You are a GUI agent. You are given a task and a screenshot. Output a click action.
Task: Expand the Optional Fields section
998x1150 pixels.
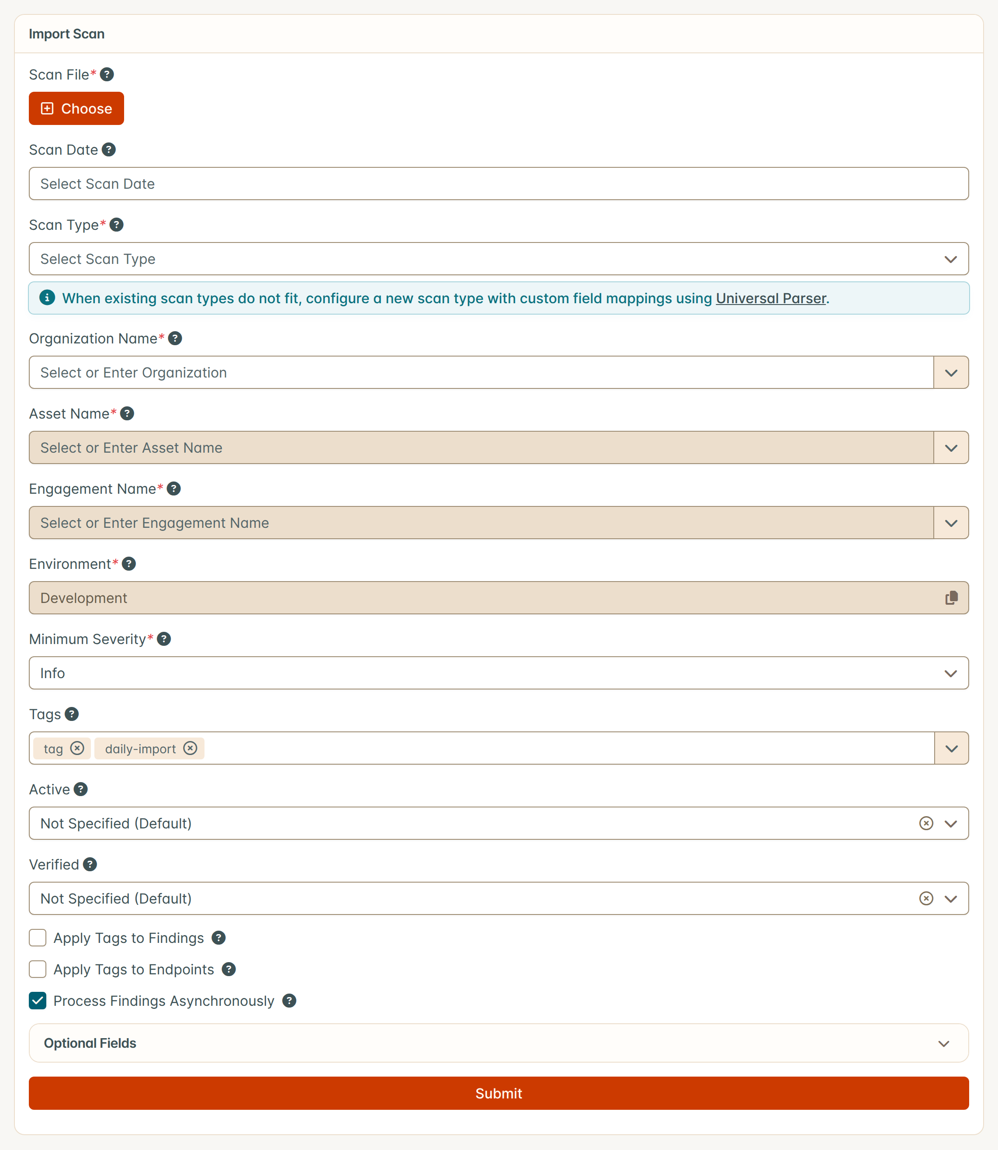(499, 1043)
